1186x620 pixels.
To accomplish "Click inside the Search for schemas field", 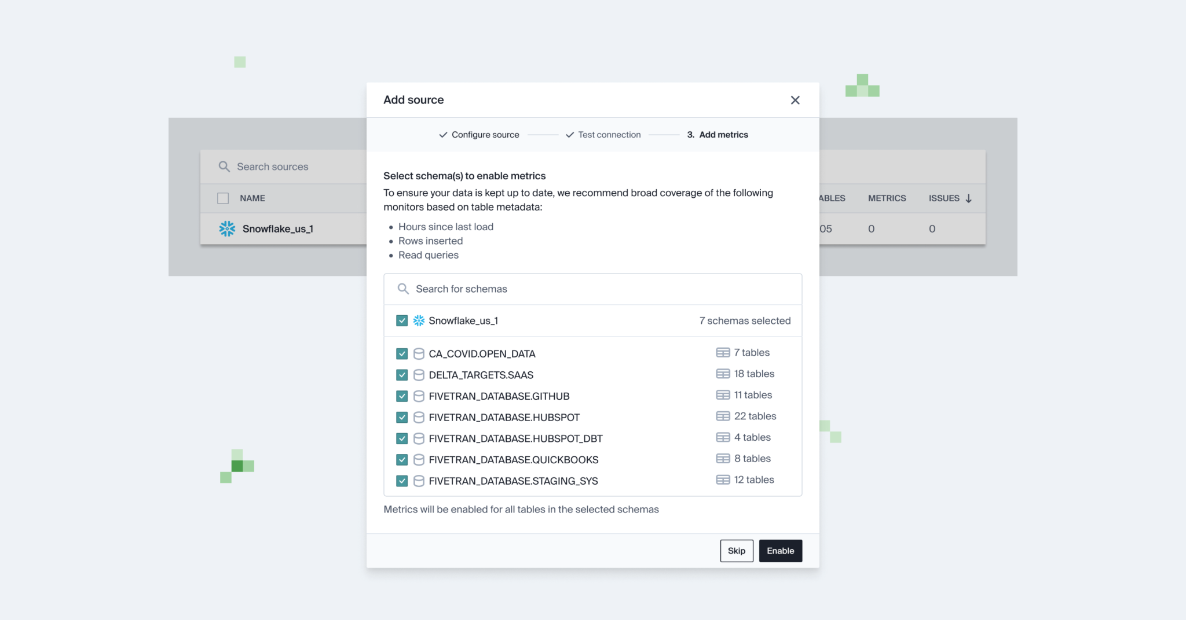I will coord(521,289).
